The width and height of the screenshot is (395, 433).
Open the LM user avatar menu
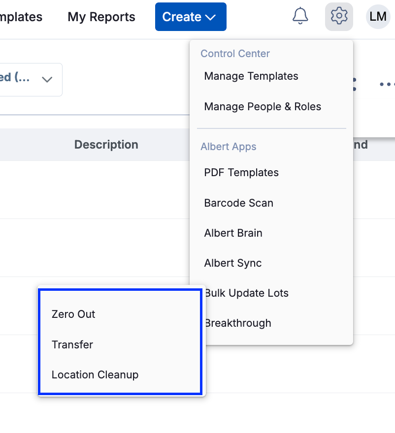(x=378, y=17)
